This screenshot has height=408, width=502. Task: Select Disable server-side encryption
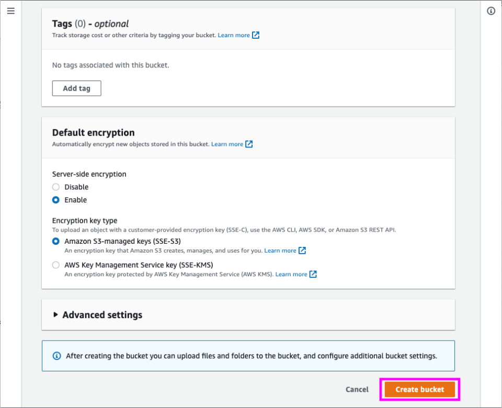click(x=56, y=187)
